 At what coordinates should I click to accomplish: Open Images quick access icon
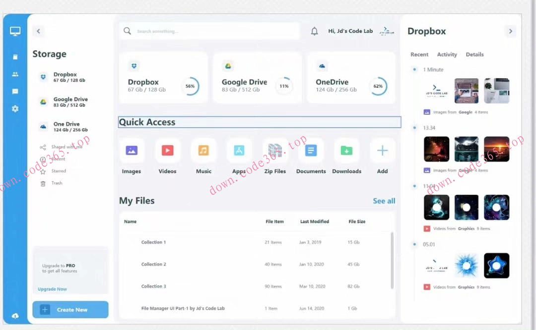pyautogui.click(x=132, y=151)
